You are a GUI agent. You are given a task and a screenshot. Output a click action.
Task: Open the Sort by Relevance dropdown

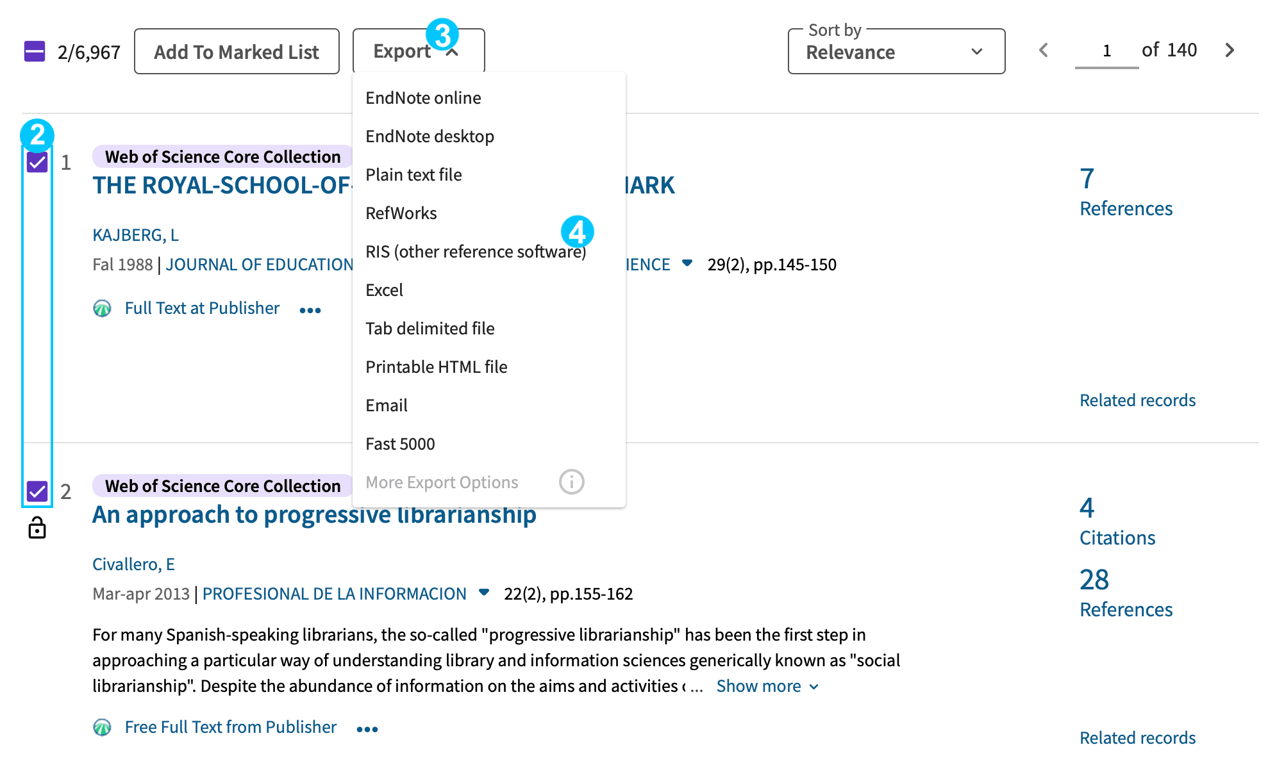[896, 51]
